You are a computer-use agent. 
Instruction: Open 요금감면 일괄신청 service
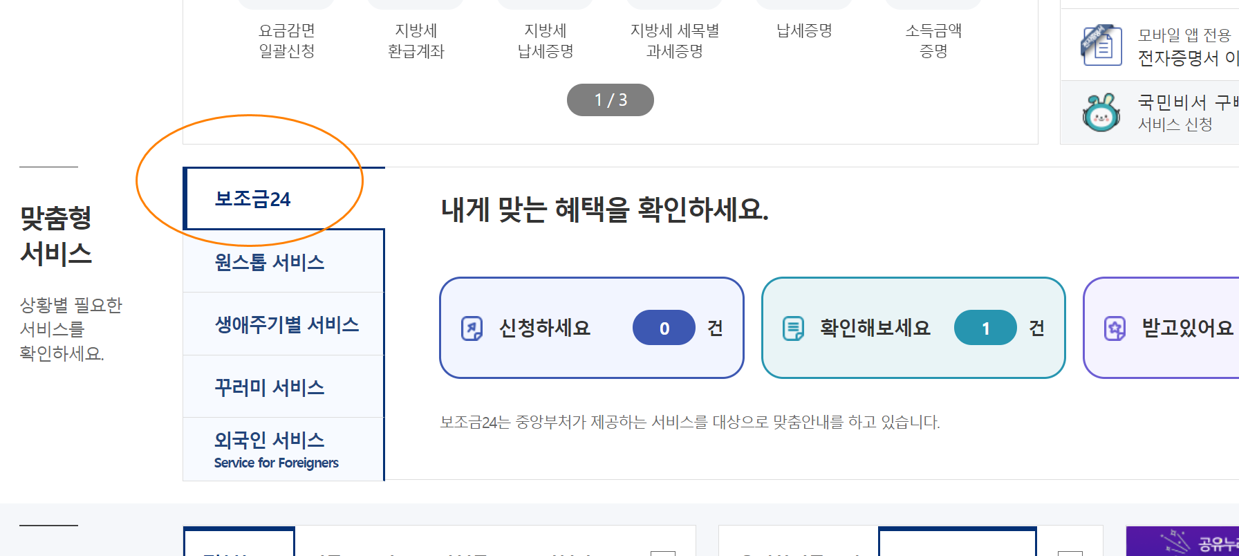(x=287, y=40)
